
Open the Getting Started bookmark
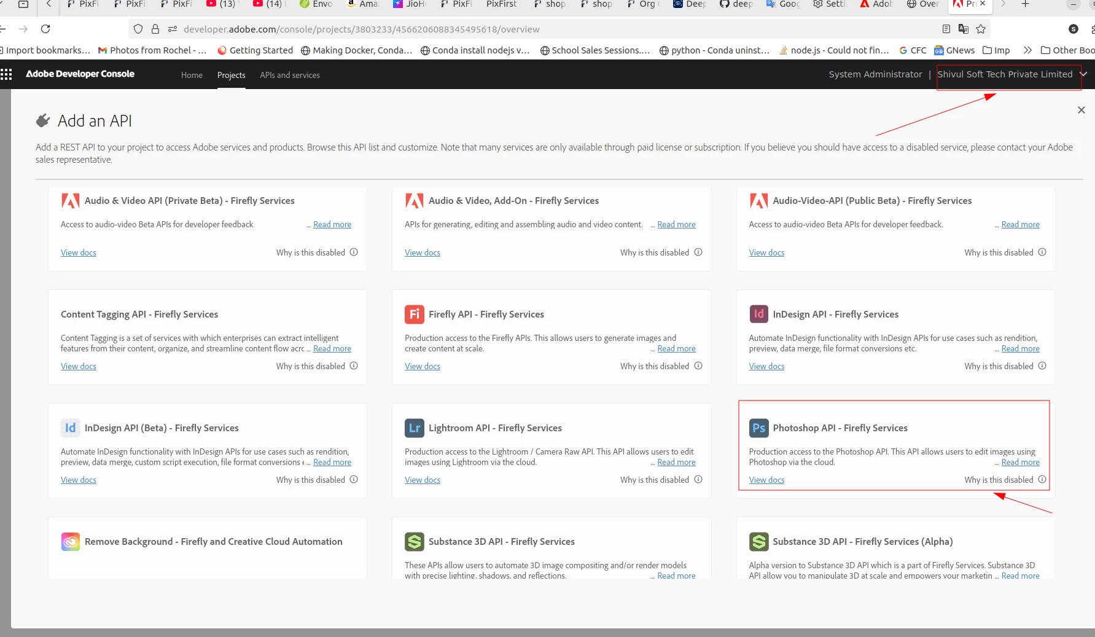click(x=255, y=50)
